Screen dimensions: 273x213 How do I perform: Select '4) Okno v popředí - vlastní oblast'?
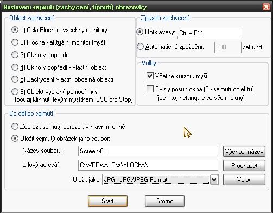point(15,67)
